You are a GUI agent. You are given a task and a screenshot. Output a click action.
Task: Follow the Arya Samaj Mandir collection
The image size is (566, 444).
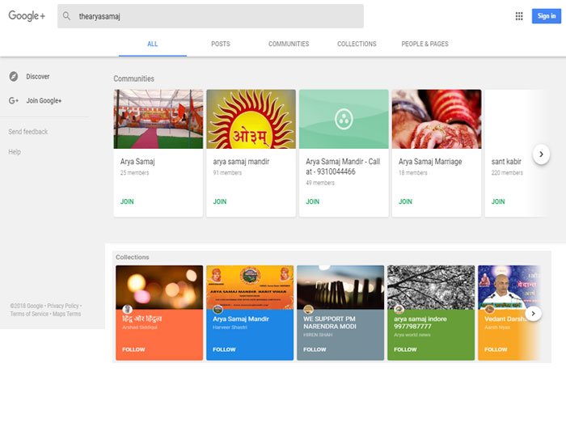(x=224, y=349)
